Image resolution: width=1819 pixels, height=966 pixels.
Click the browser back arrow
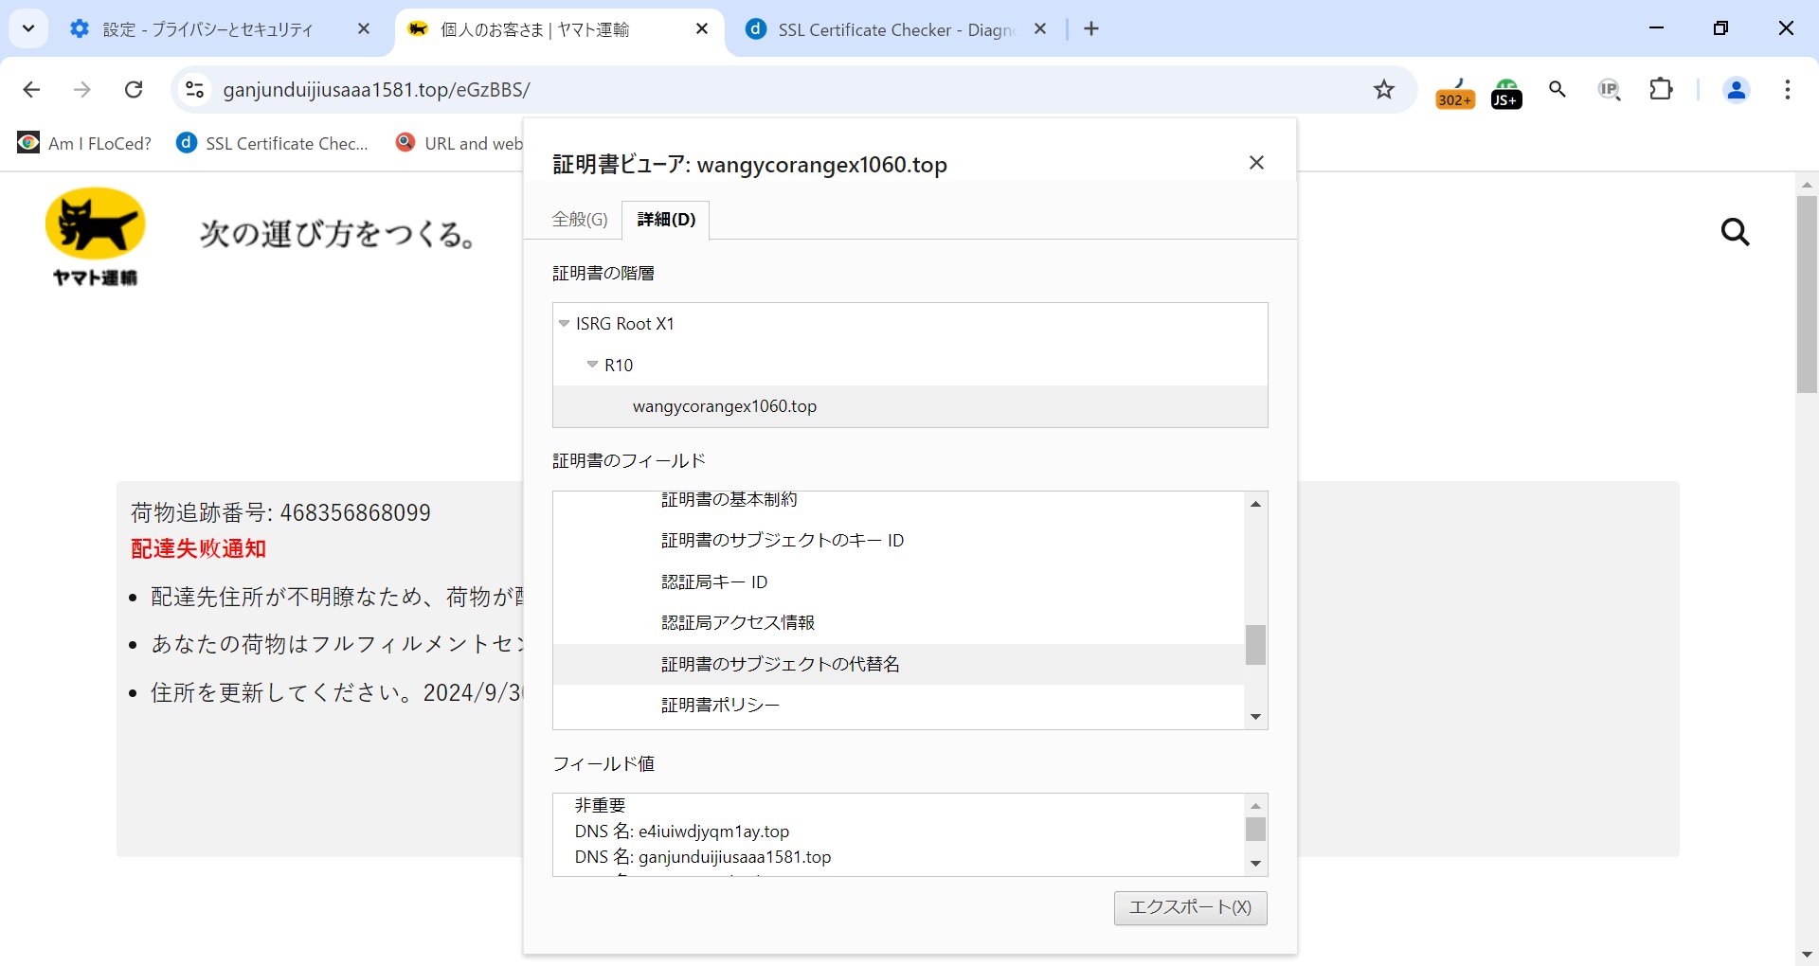pyautogui.click(x=31, y=89)
